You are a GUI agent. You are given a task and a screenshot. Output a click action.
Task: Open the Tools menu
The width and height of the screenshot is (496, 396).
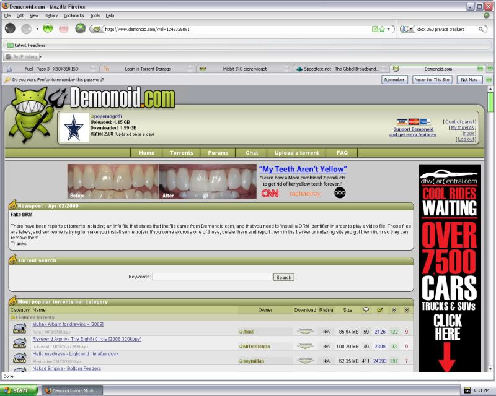click(95, 15)
